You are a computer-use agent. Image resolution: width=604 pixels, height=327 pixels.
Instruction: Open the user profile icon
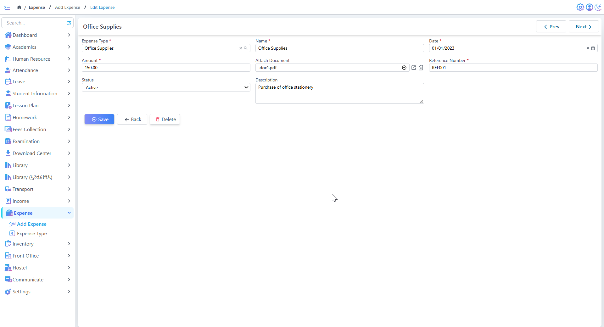[589, 7]
